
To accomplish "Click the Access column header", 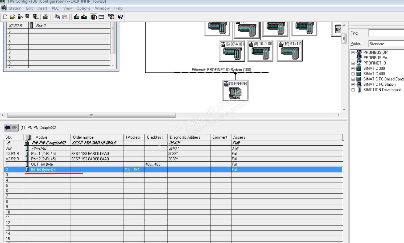I will tap(287, 137).
